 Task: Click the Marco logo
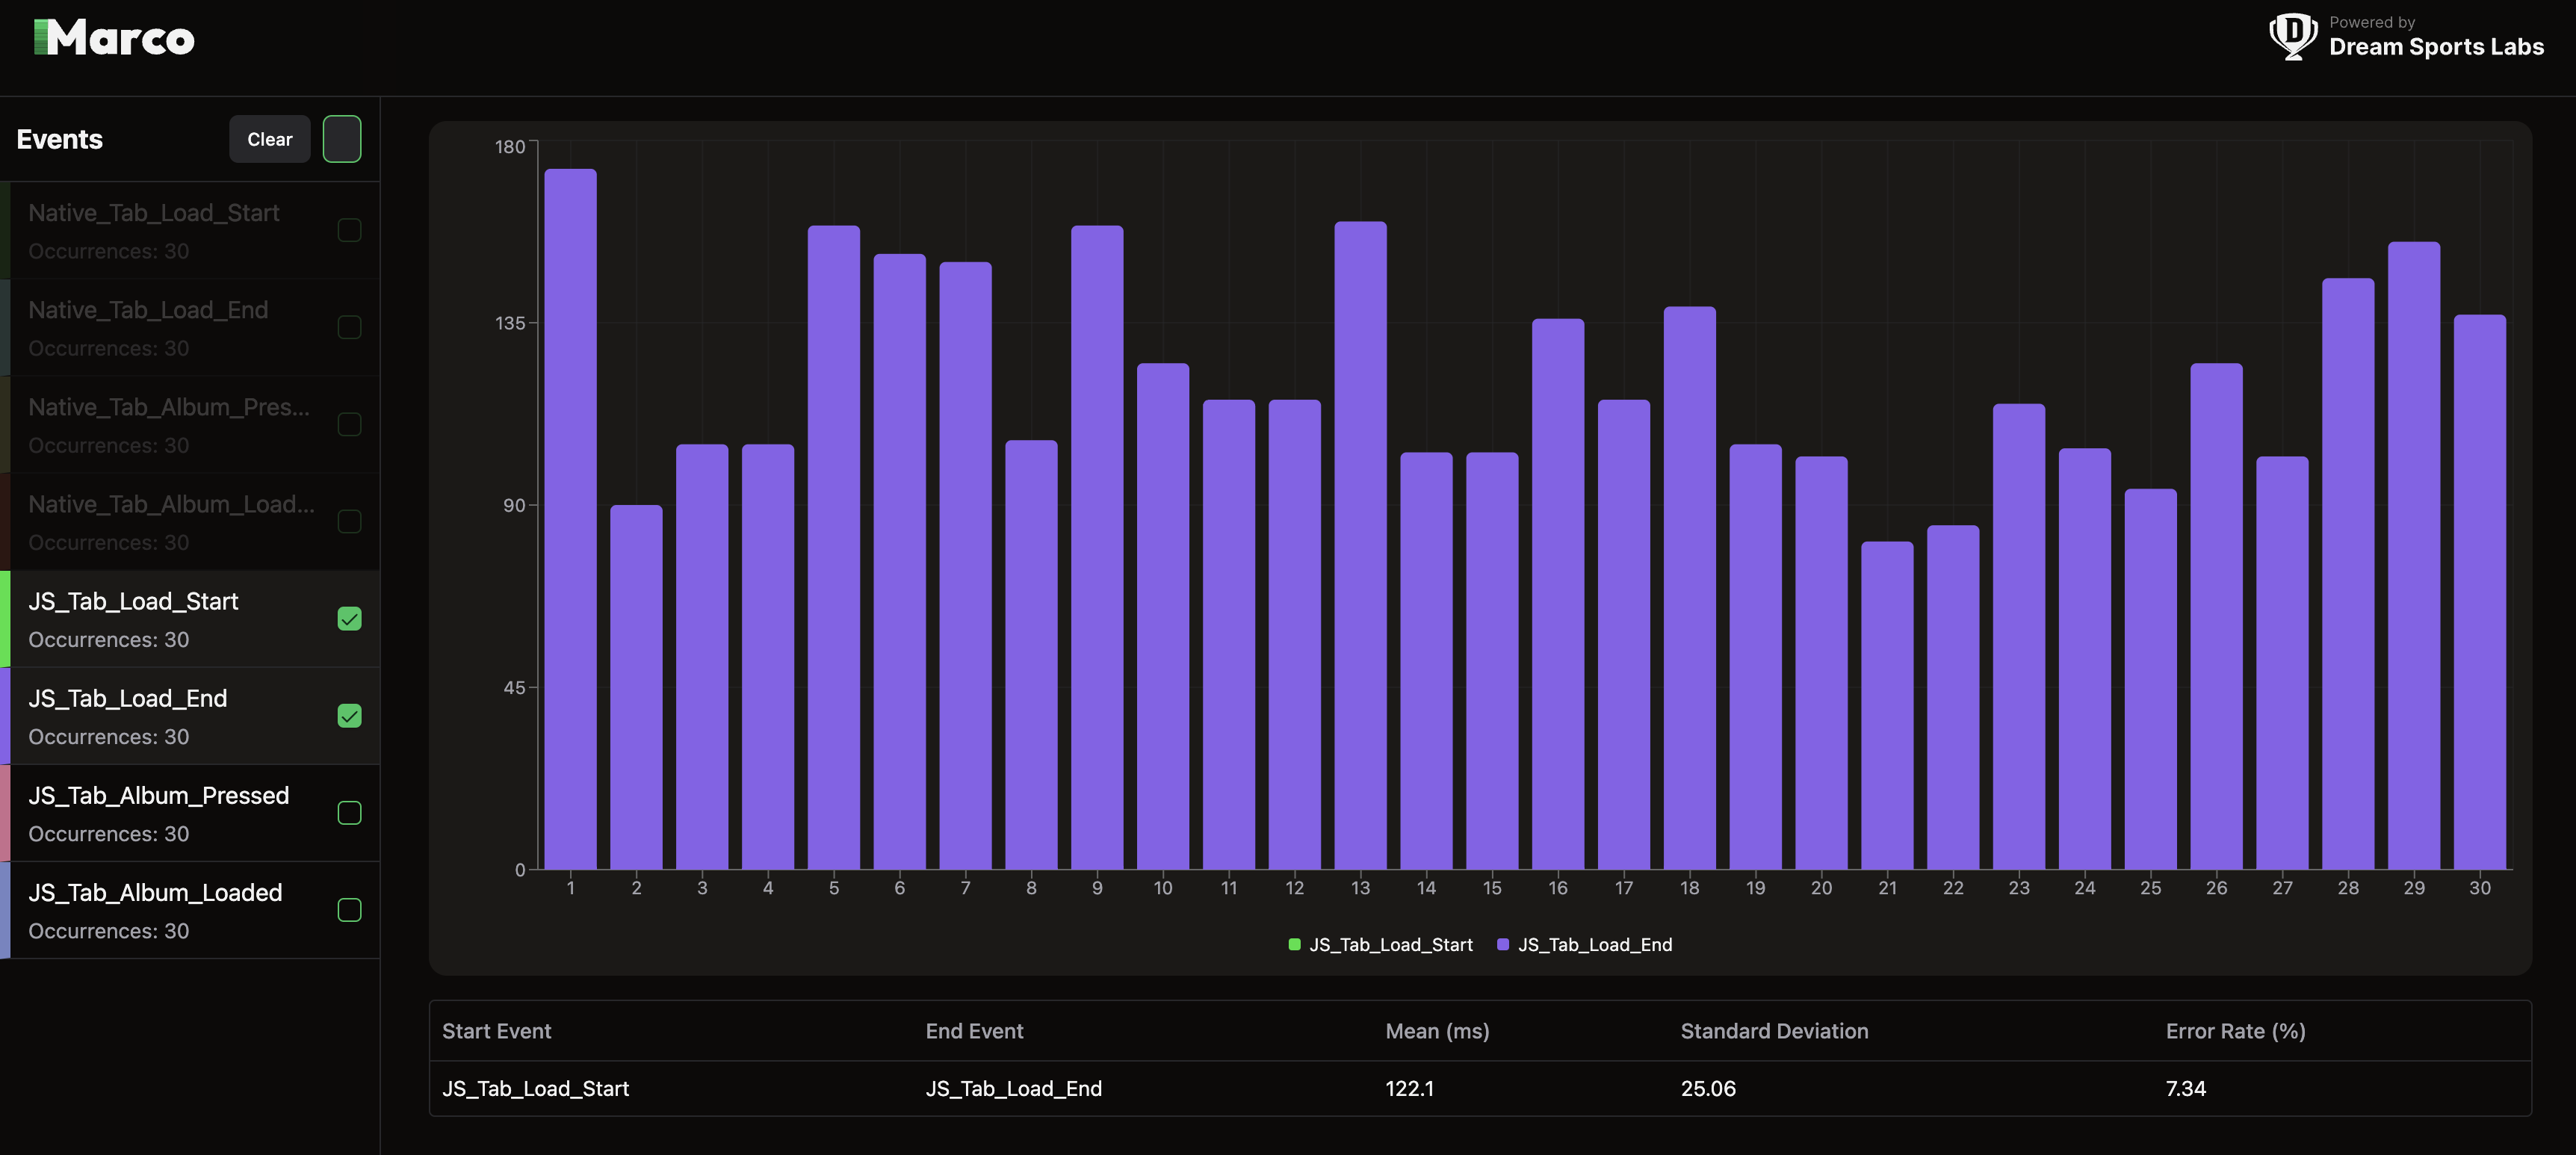114,38
